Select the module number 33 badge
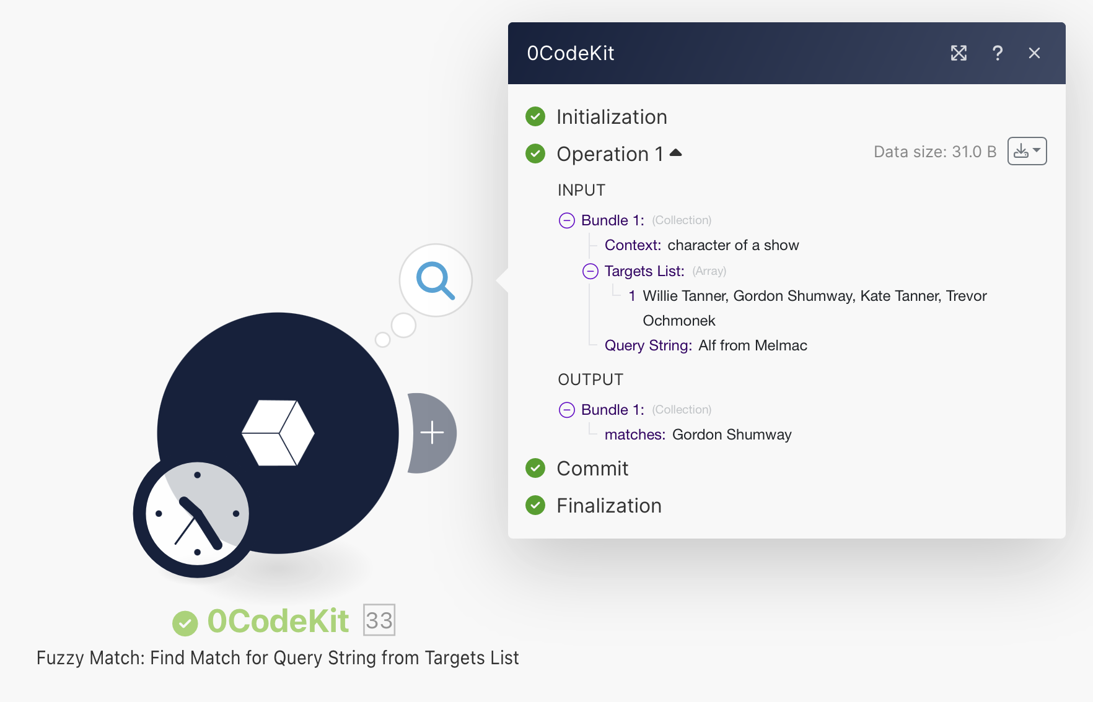This screenshot has width=1093, height=702. [379, 620]
